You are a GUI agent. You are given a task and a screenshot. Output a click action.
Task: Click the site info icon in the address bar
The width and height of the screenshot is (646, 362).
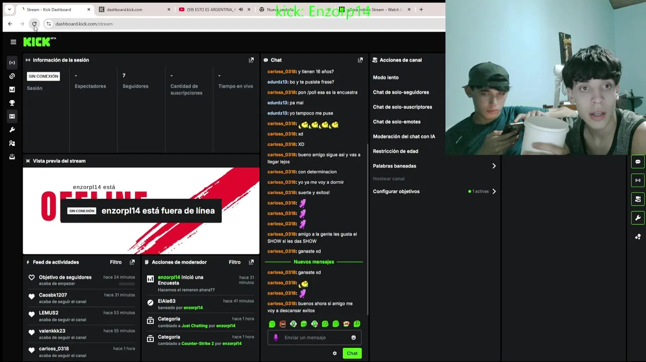pyautogui.click(x=49, y=24)
